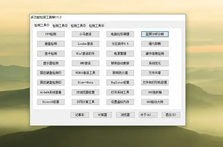Run IE浏览器修复

click(x=85, y=92)
